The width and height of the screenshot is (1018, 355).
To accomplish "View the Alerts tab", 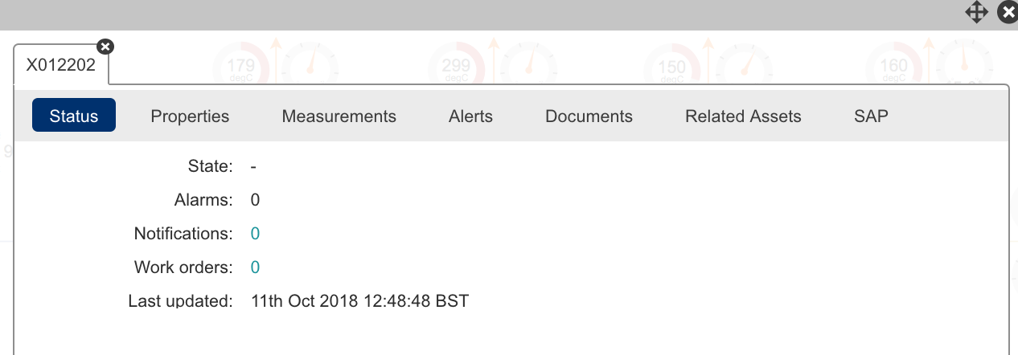I will 470,116.
